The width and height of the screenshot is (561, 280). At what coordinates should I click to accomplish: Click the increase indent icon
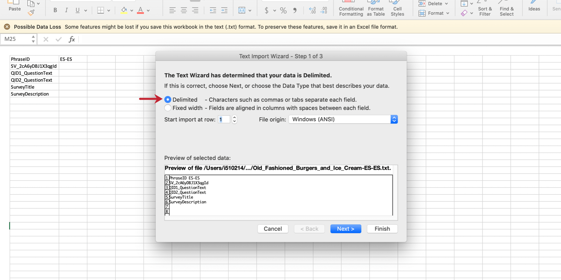224,11
